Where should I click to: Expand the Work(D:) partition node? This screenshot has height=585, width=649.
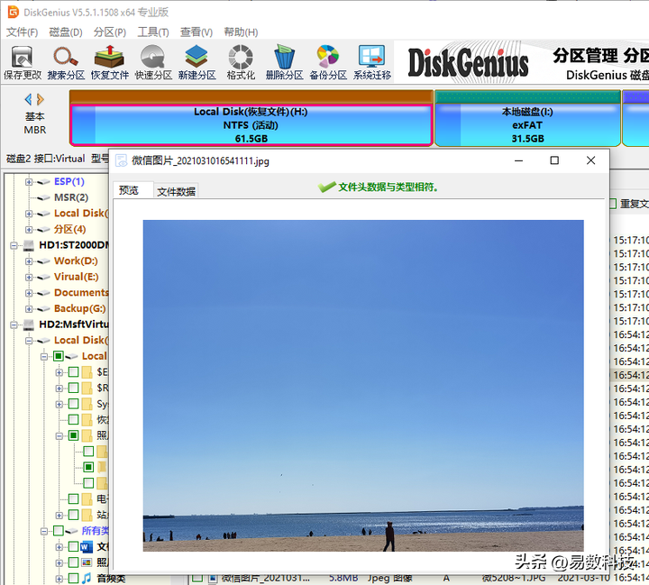[x=29, y=261]
